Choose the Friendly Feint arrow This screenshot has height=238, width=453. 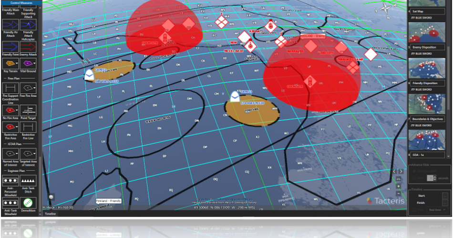click(10, 47)
